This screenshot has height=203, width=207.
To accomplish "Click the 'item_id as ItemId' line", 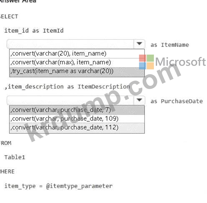I will point(34,31).
